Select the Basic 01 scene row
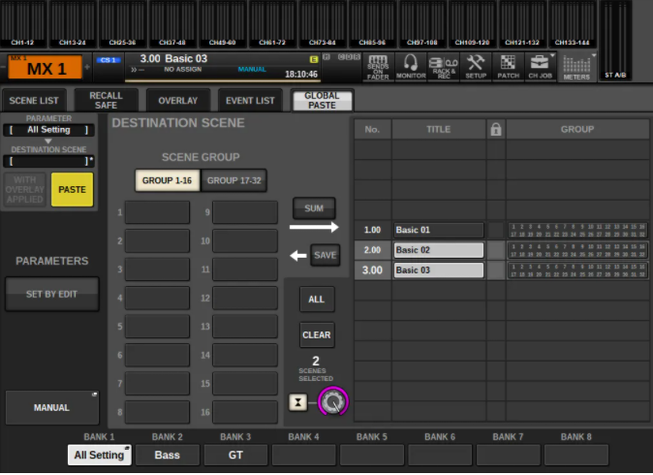 [438, 230]
